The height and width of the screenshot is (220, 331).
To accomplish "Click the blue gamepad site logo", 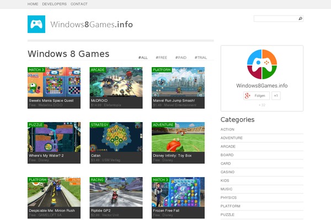I will [36, 24].
